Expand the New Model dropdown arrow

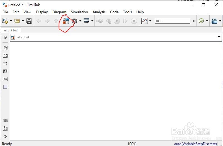tap(11, 21)
